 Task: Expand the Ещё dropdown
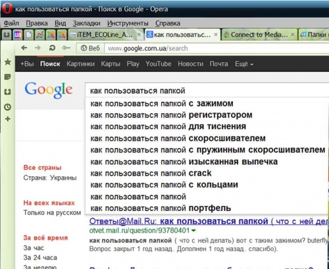click(244, 64)
